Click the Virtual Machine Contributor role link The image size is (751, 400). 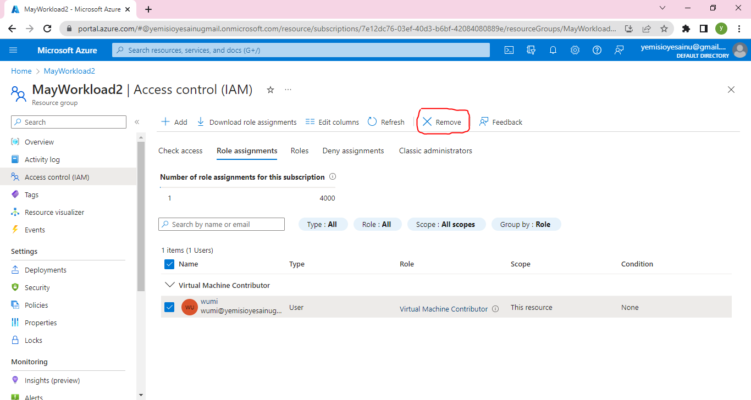coord(443,309)
